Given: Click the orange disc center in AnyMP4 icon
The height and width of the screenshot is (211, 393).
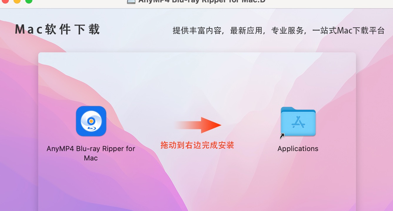Looking at the screenshot, I should click(x=91, y=121).
